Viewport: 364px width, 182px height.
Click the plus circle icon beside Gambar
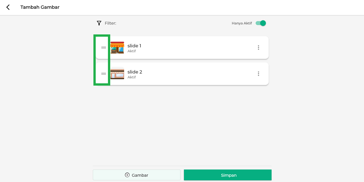click(127, 175)
